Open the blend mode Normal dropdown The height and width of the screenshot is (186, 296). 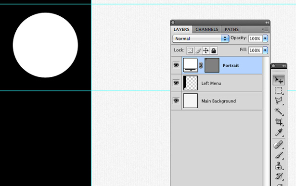[x=201, y=38]
